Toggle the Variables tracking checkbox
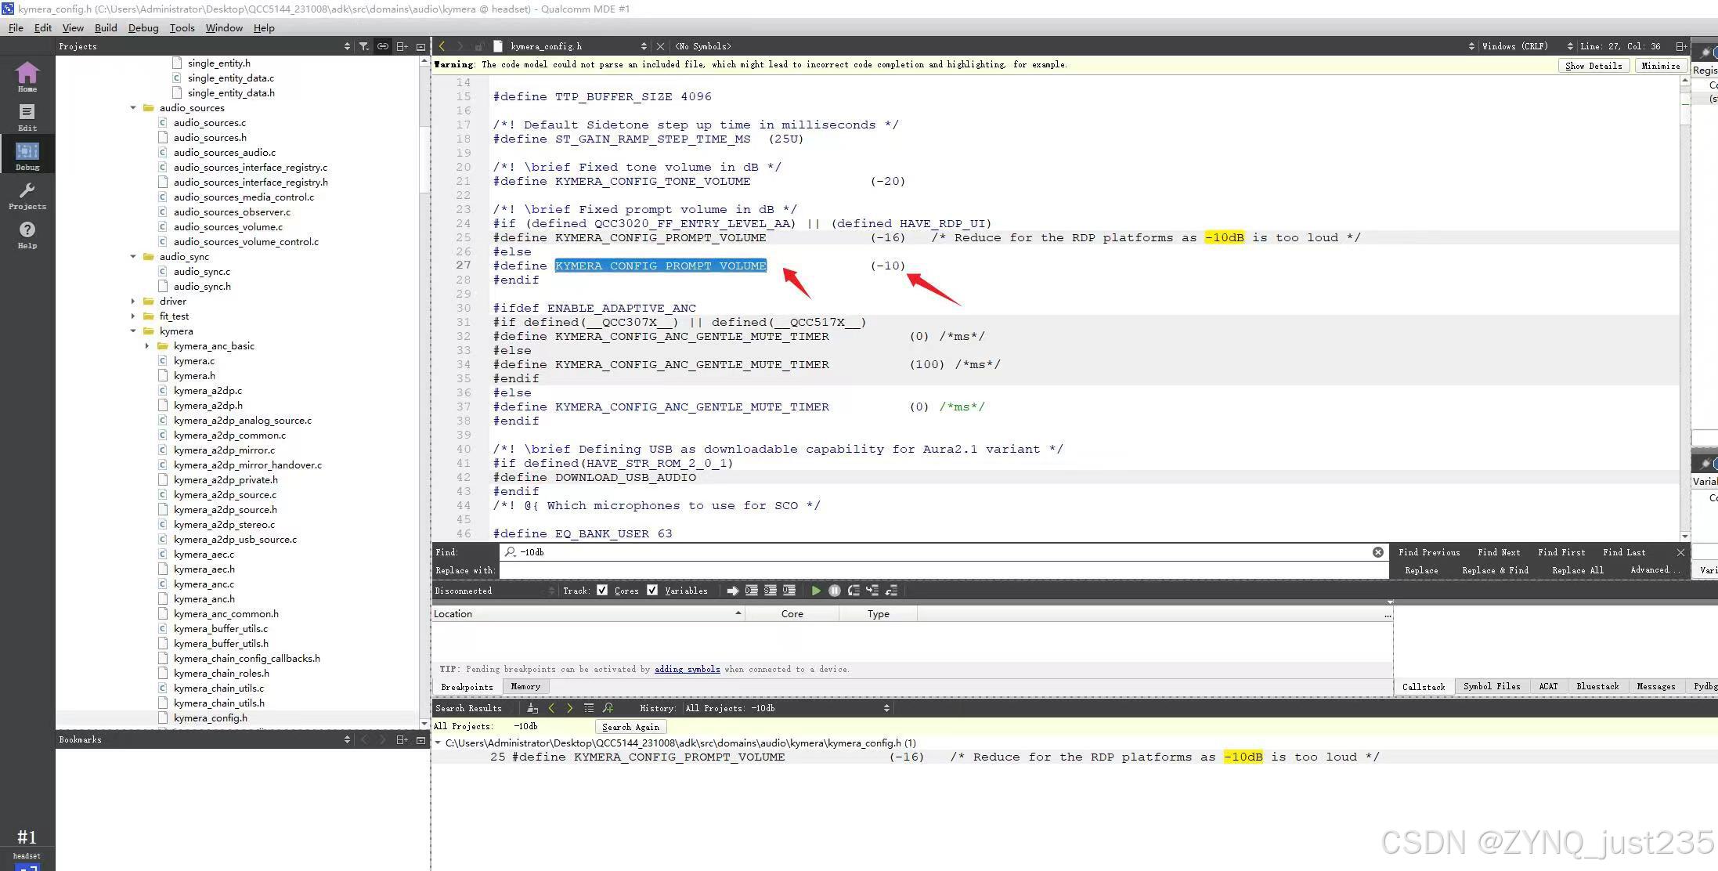1718x871 pixels. click(x=652, y=591)
